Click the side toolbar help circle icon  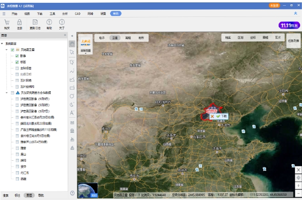point(72,193)
